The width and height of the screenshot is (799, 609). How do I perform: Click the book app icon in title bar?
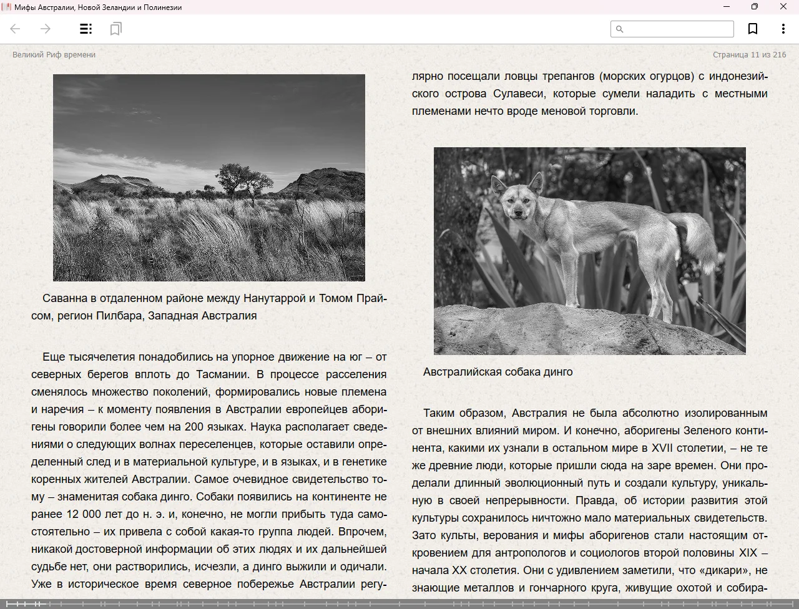6,7
